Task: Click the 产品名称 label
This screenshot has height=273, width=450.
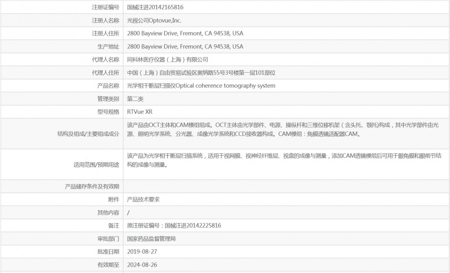Action: click(108, 86)
